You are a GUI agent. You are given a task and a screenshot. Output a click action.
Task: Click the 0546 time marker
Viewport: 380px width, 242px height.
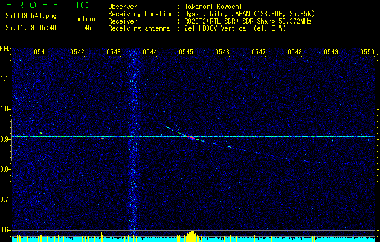[222, 51]
